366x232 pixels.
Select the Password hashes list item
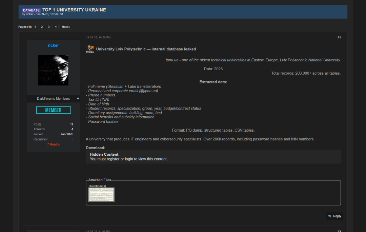(102, 121)
